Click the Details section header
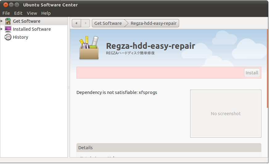Viewport: 270px width, 164px height. [x=169, y=147]
